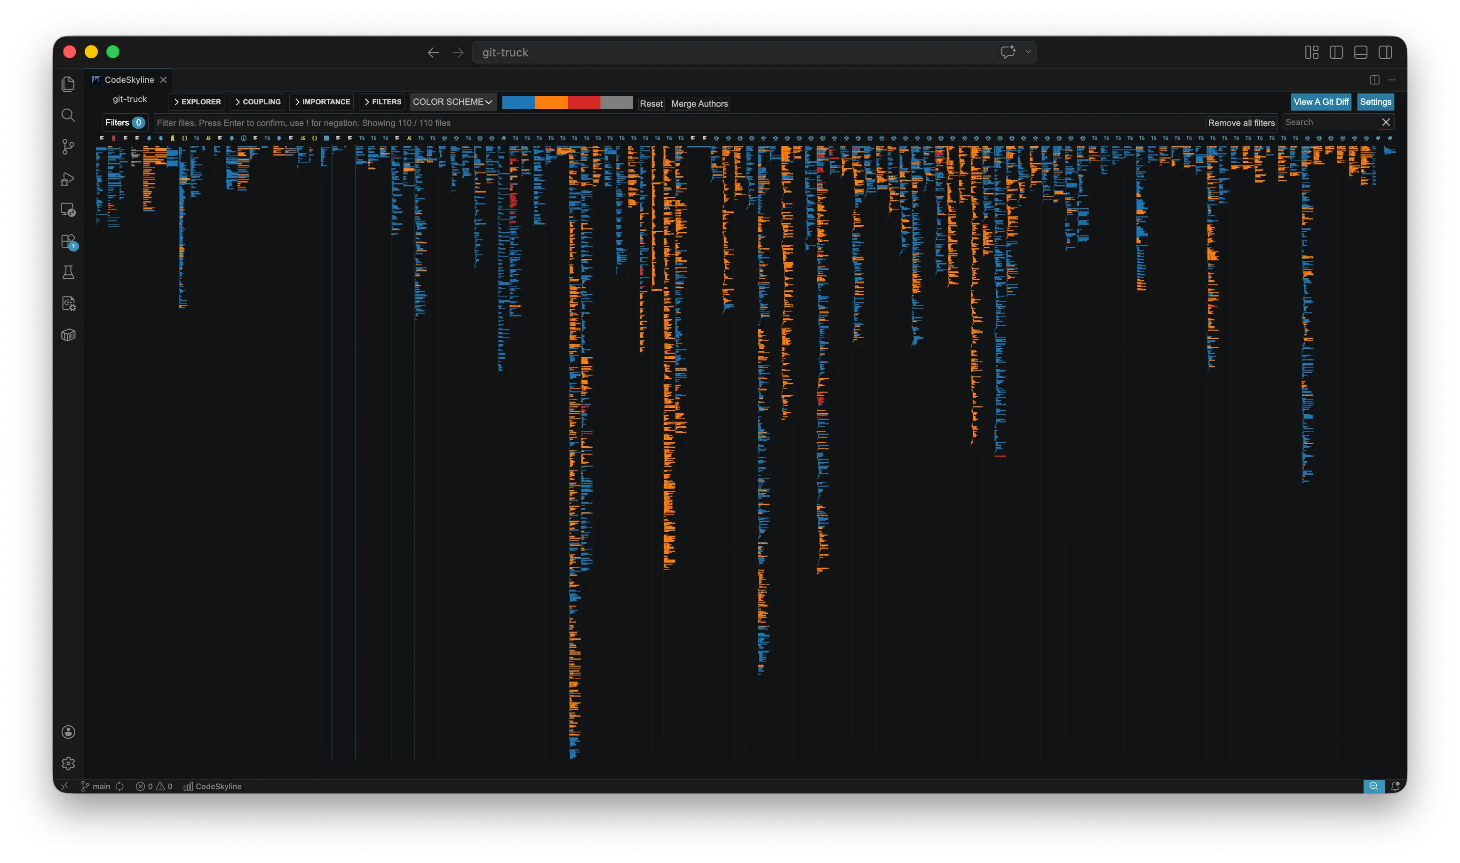Close the CodeSkyline tab
The height and width of the screenshot is (863, 1460).
(x=164, y=79)
